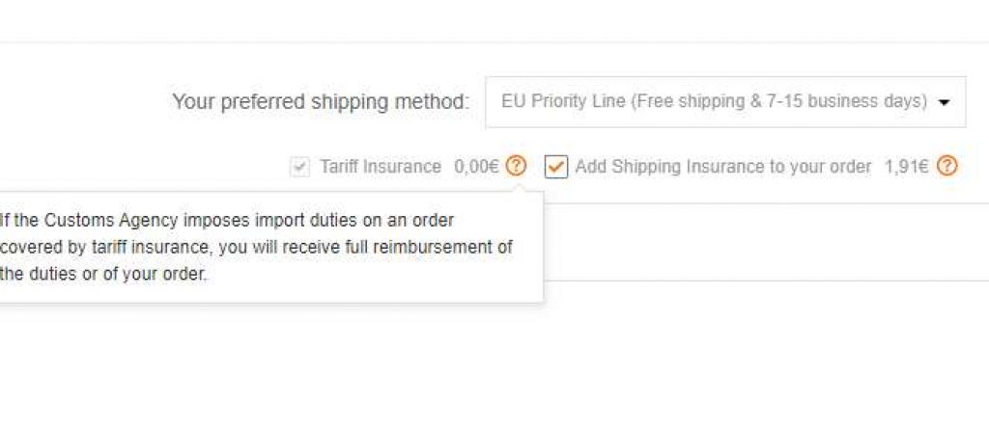Click the Shipping Insurance help question mark icon
The image size is (989, 429).
pos(947,166)
